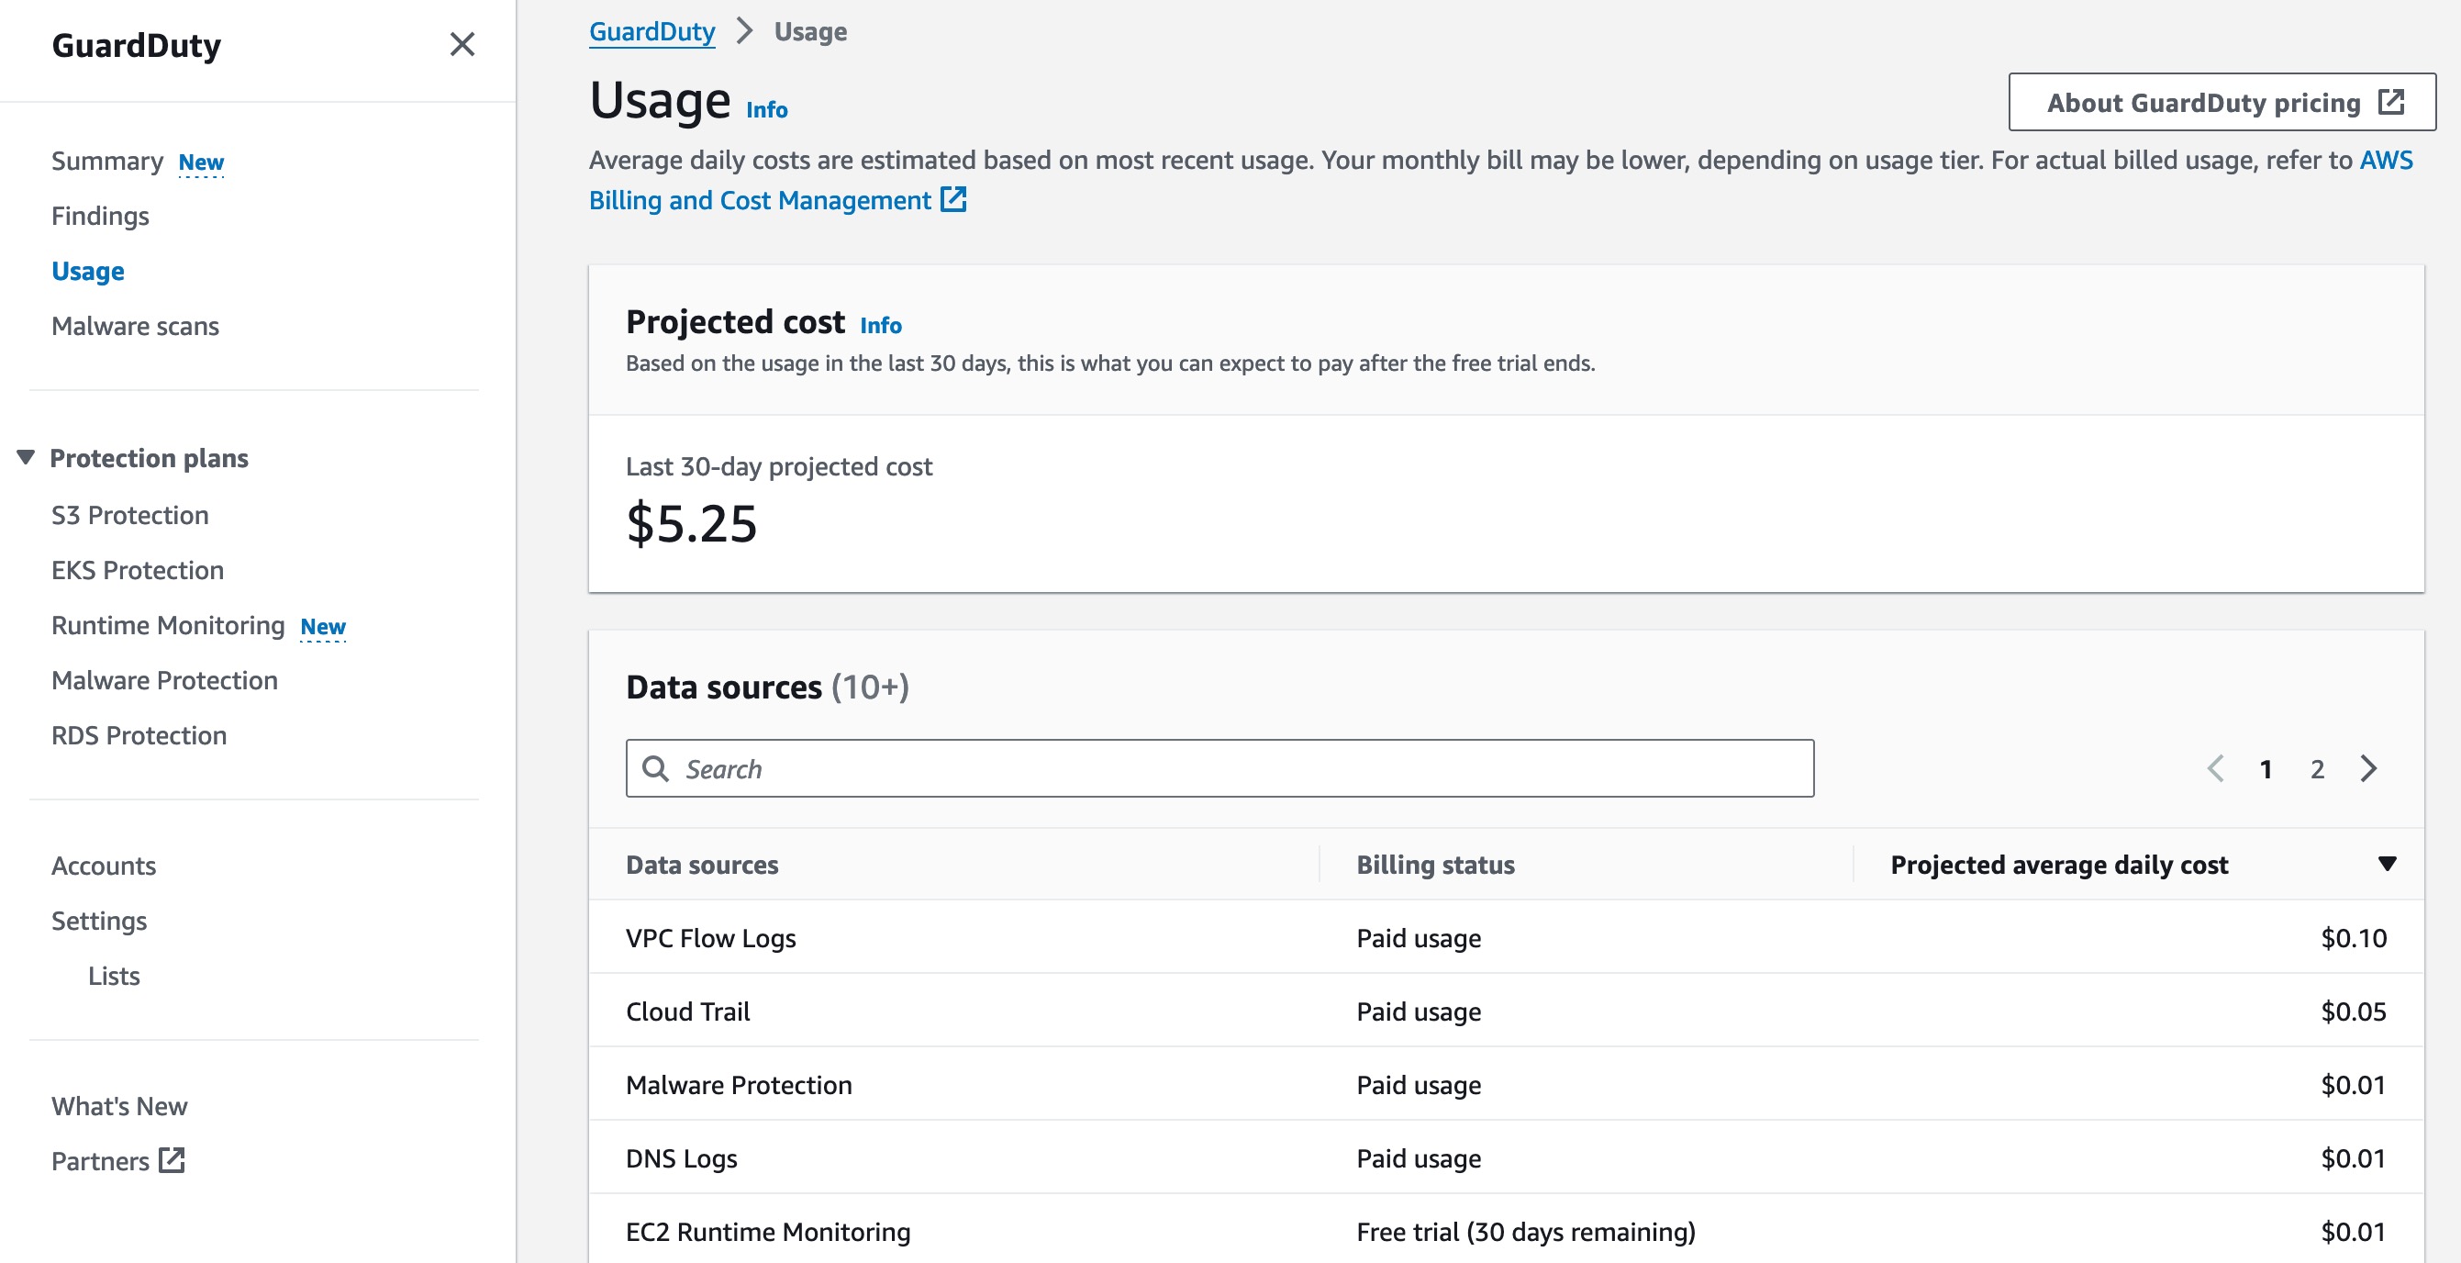Open Malware scans page

(x=136, y=326)
